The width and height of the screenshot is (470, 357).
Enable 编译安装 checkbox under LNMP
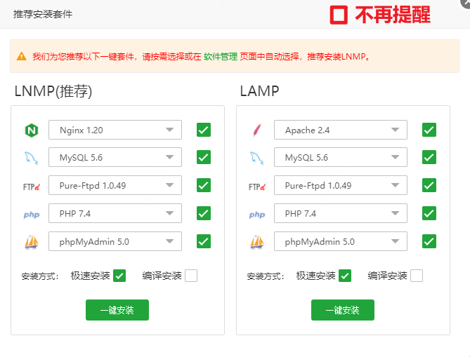point(191,276)
